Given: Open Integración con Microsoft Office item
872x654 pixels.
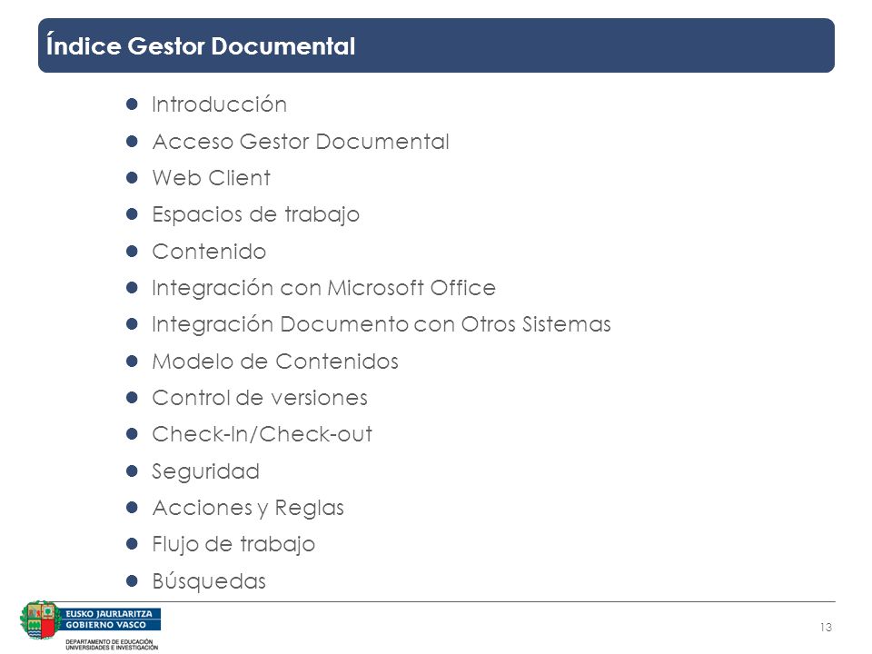Looking at the screenshot, I should click(x=323, y=288).
